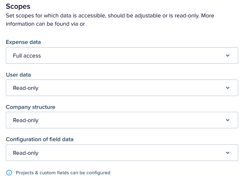Click the scopes description paragraph text

point(110,20)
